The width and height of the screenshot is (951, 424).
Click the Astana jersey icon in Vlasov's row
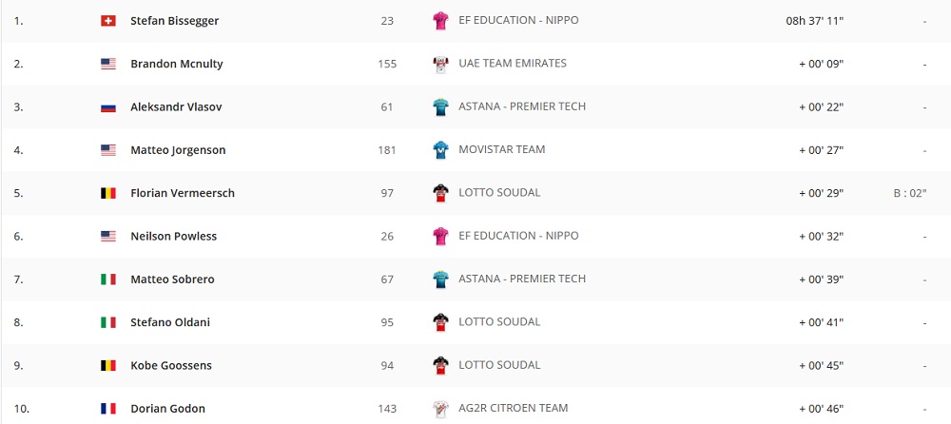440,107
